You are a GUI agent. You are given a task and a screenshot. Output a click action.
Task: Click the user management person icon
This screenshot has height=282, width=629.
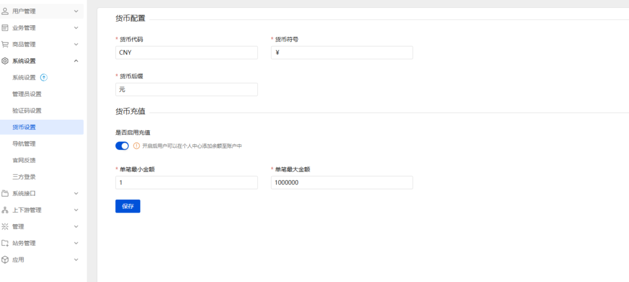(5, 11)
